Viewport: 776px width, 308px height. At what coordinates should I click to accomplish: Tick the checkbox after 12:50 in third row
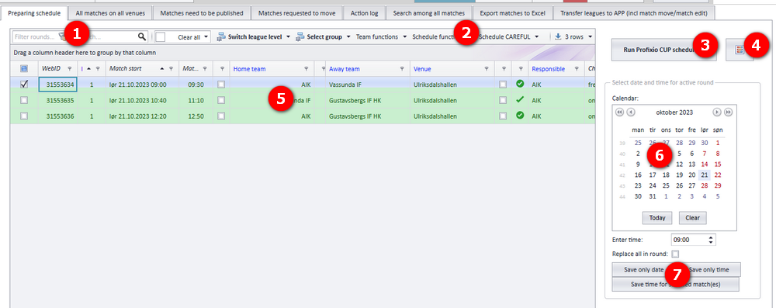pos(220,116)
